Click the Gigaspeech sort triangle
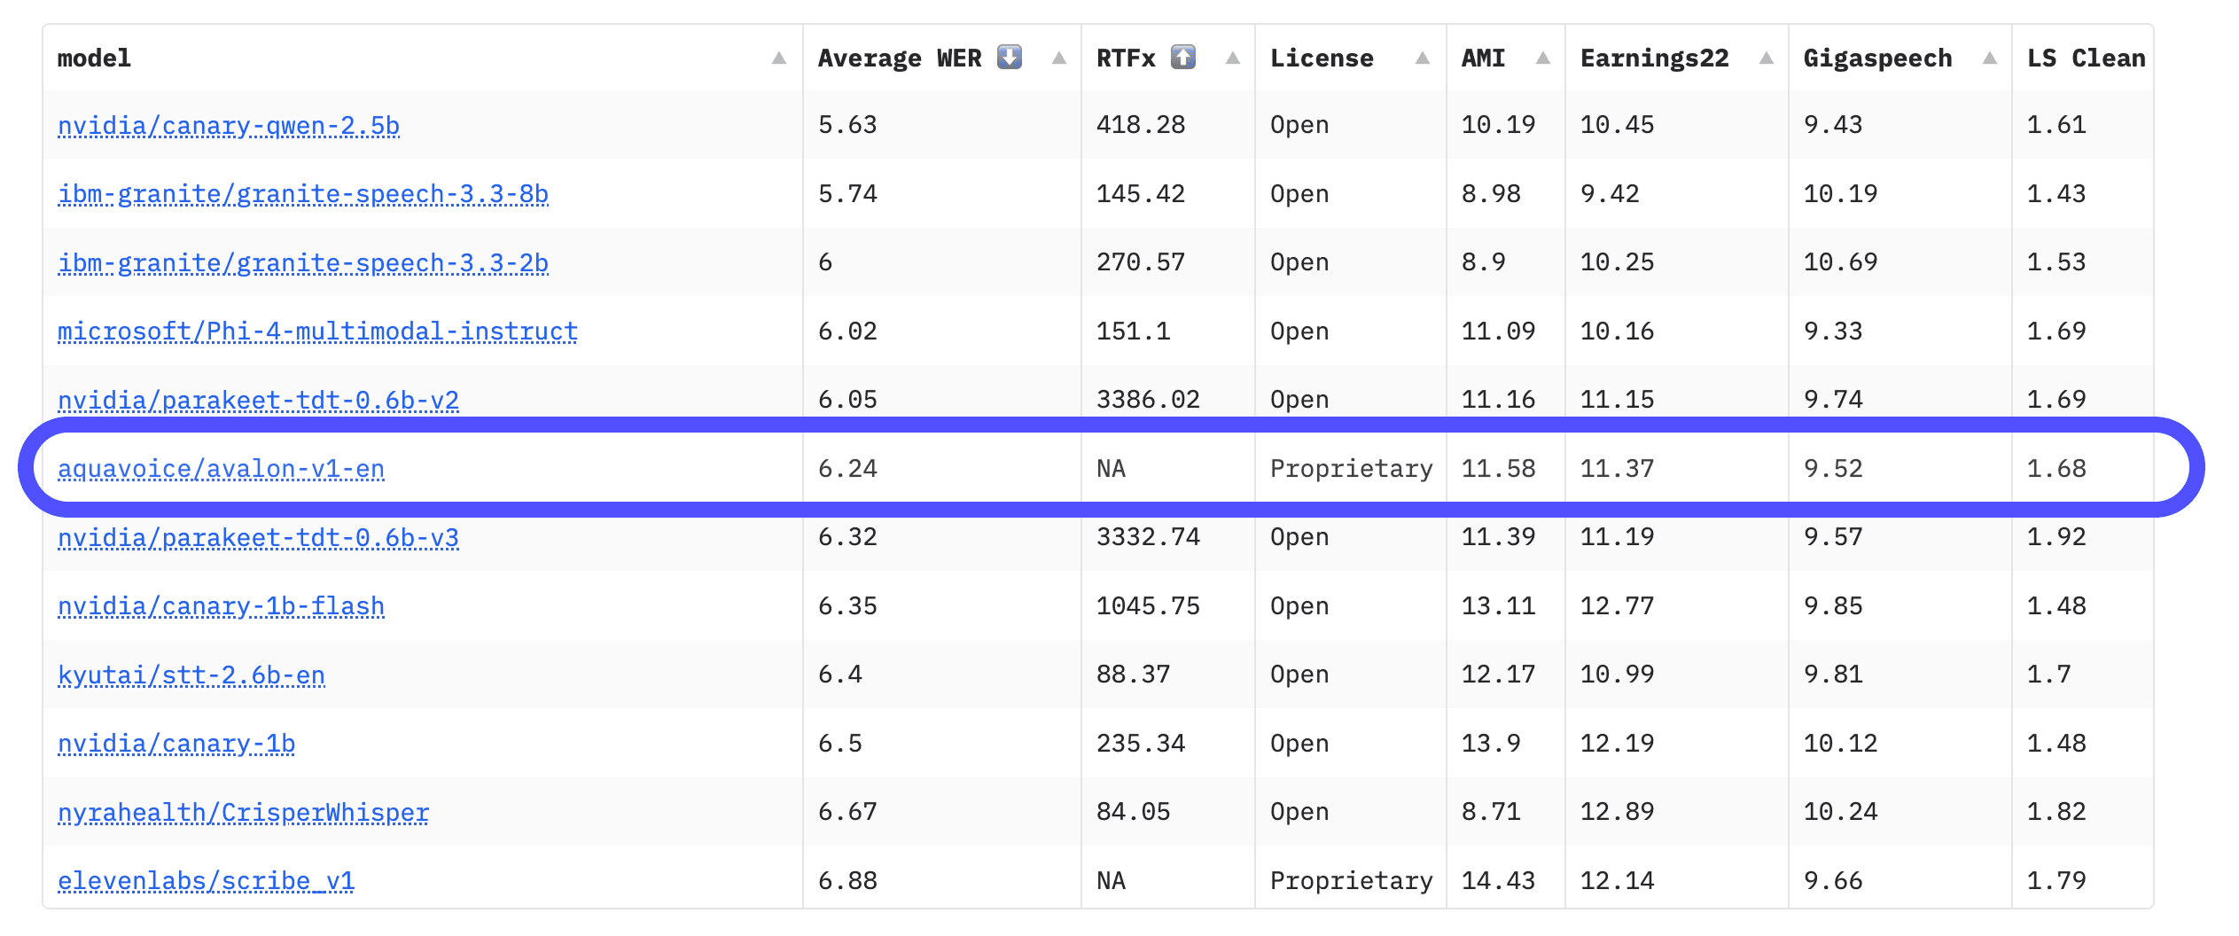 coord(1989,58)
